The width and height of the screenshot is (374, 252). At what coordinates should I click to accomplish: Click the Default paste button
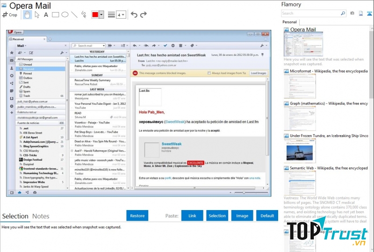(x=267, y=216)
